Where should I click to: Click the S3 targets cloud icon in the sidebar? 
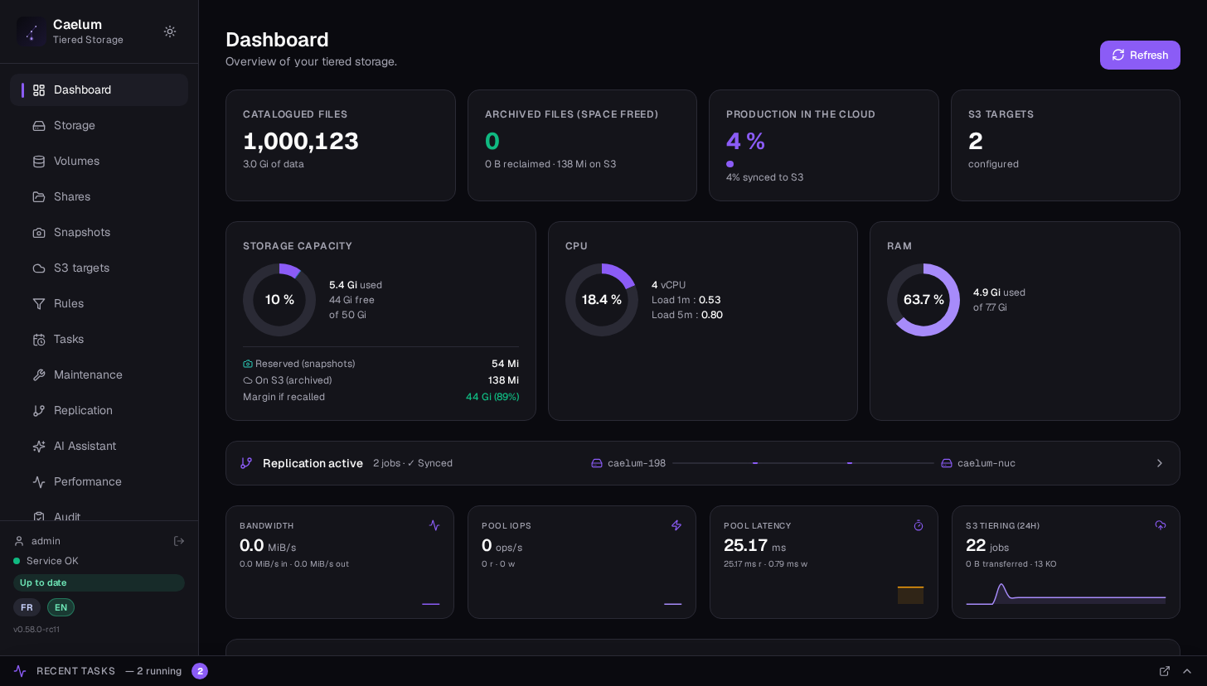pos(39,268)
